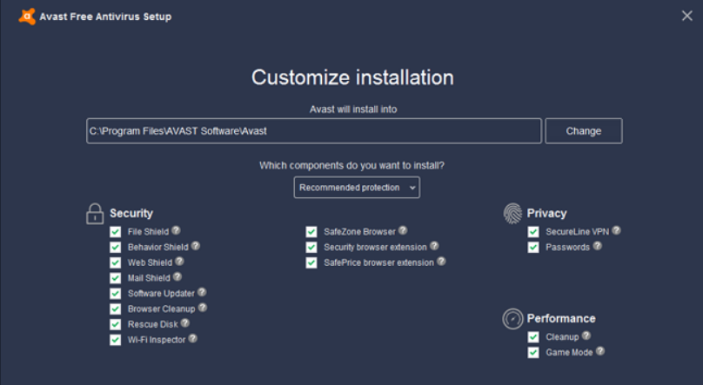The image size is (703, 385).
Task: Uncheck the SecureLine VPN checkbox
Action: 533,232
